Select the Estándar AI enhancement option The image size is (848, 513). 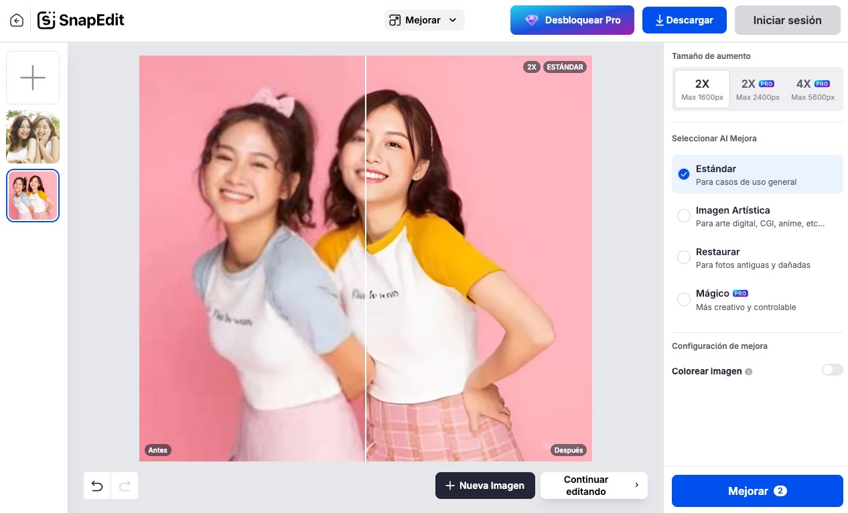click(x=757, y=175)
